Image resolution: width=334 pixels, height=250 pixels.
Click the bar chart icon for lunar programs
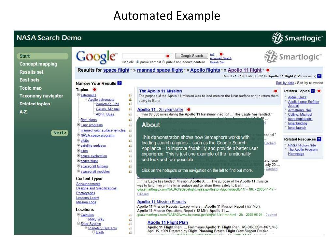130,125
